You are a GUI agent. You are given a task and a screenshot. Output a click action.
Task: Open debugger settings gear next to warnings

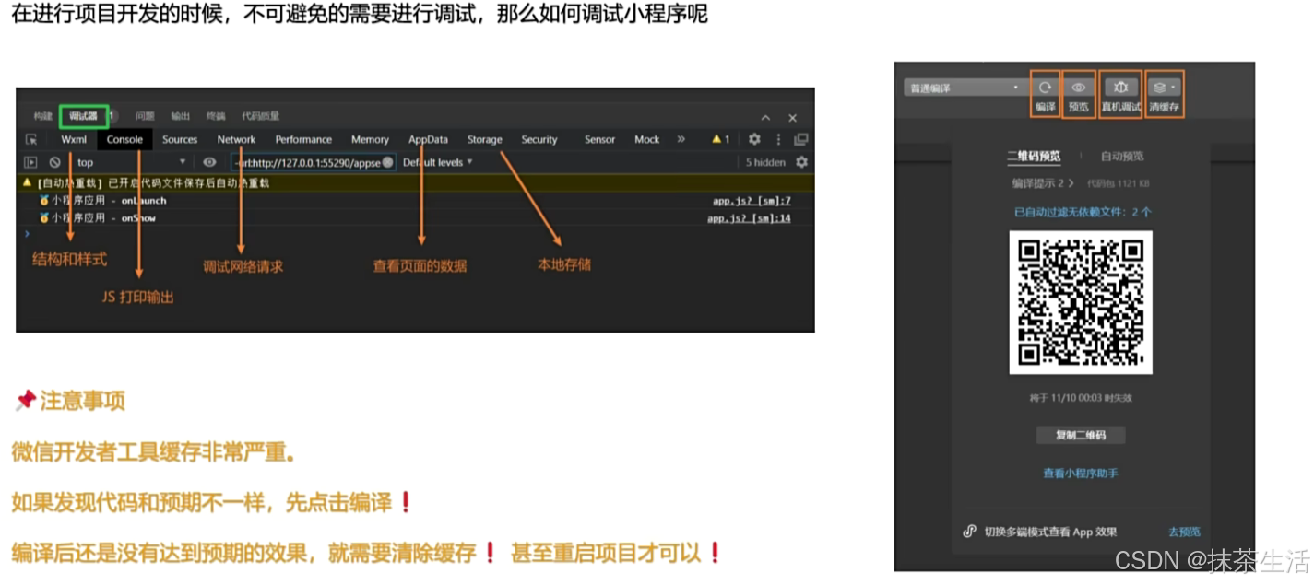click(x=754, y=139)
